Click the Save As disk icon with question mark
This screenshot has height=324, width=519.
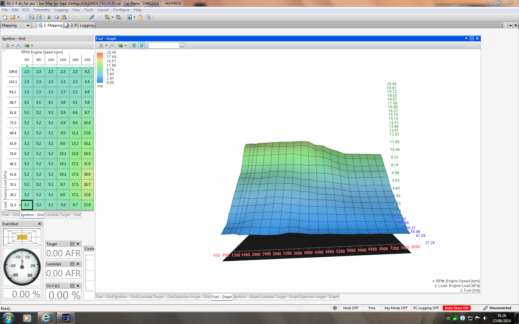coord(31,17)
